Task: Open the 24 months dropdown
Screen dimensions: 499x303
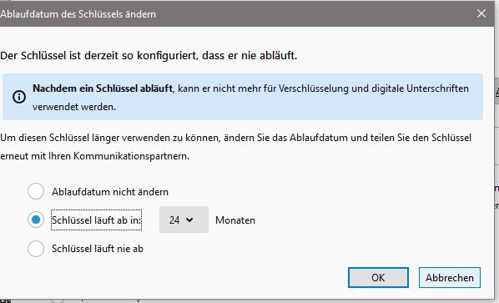Action: 184,220
